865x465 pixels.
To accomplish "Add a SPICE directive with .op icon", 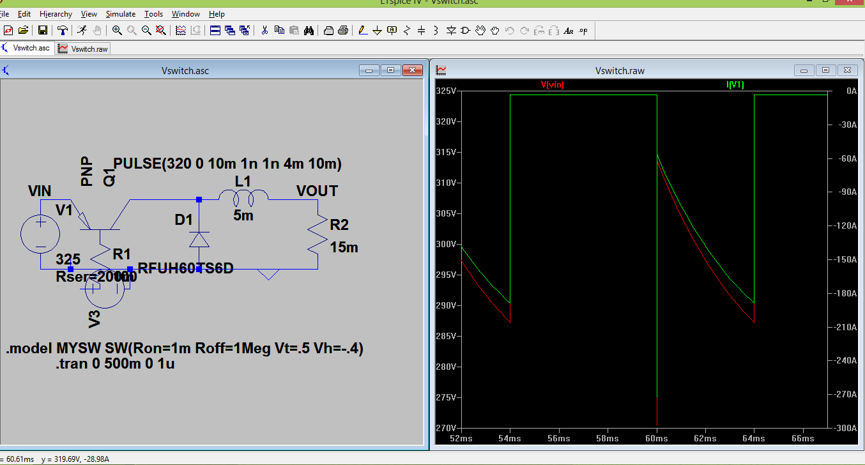I will pos(583,30).
